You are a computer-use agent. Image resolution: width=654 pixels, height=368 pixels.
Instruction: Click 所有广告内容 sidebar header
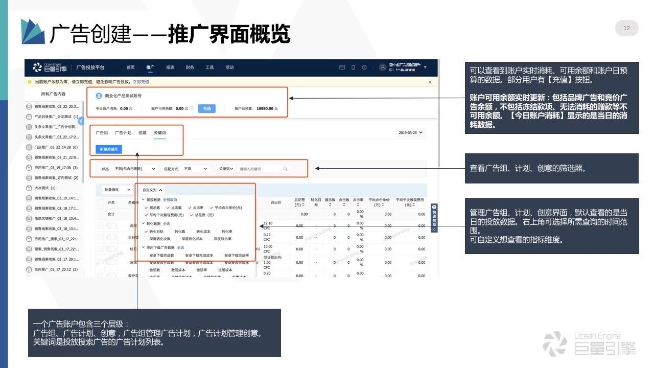click(x=53, y=94)
